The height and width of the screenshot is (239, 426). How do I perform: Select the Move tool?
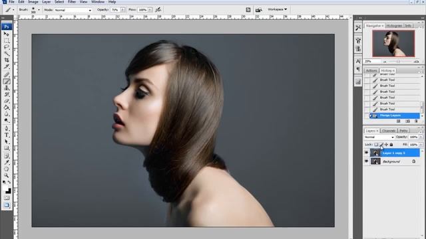(x=7, y=34)
